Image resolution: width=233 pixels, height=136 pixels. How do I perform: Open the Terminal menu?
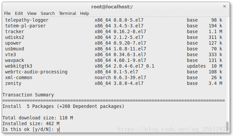pyautogui.click(x=67, y=14)
